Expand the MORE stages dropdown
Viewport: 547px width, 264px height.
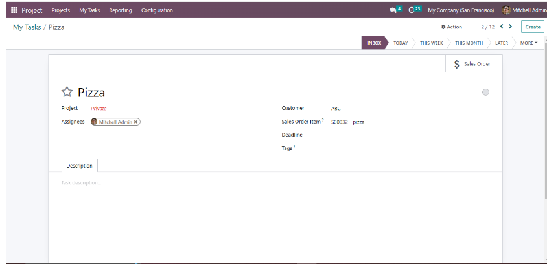coord(529,43)
